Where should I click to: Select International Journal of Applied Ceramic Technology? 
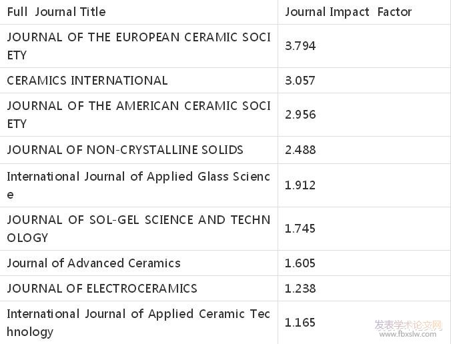139,323
